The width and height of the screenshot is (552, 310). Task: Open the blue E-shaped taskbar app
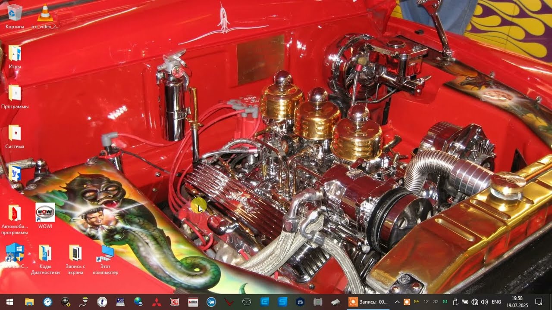pyautogui.click(x=264, y=302)
